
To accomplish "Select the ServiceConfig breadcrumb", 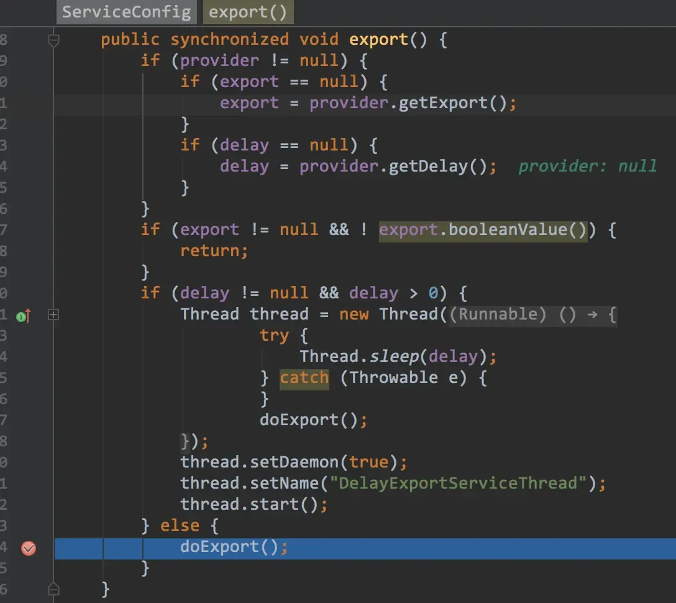I will tap(126, 12).
